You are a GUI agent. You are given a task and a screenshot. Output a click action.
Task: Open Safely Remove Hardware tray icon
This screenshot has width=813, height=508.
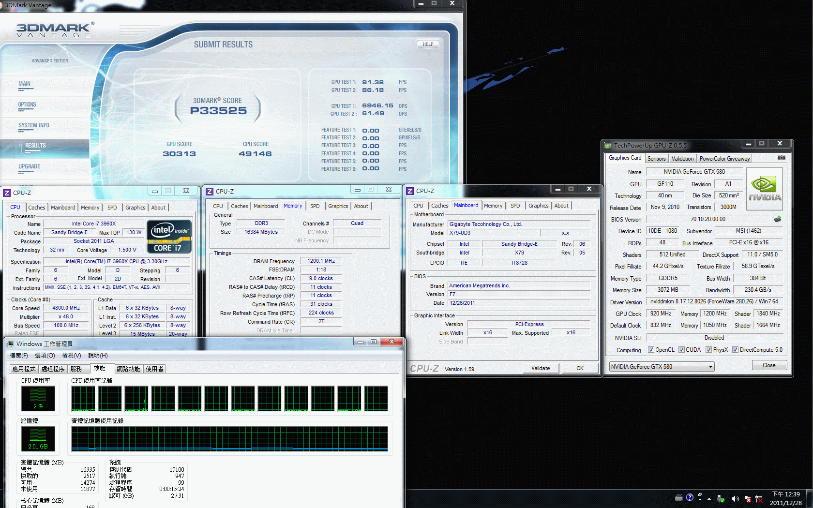click(721, 499)
